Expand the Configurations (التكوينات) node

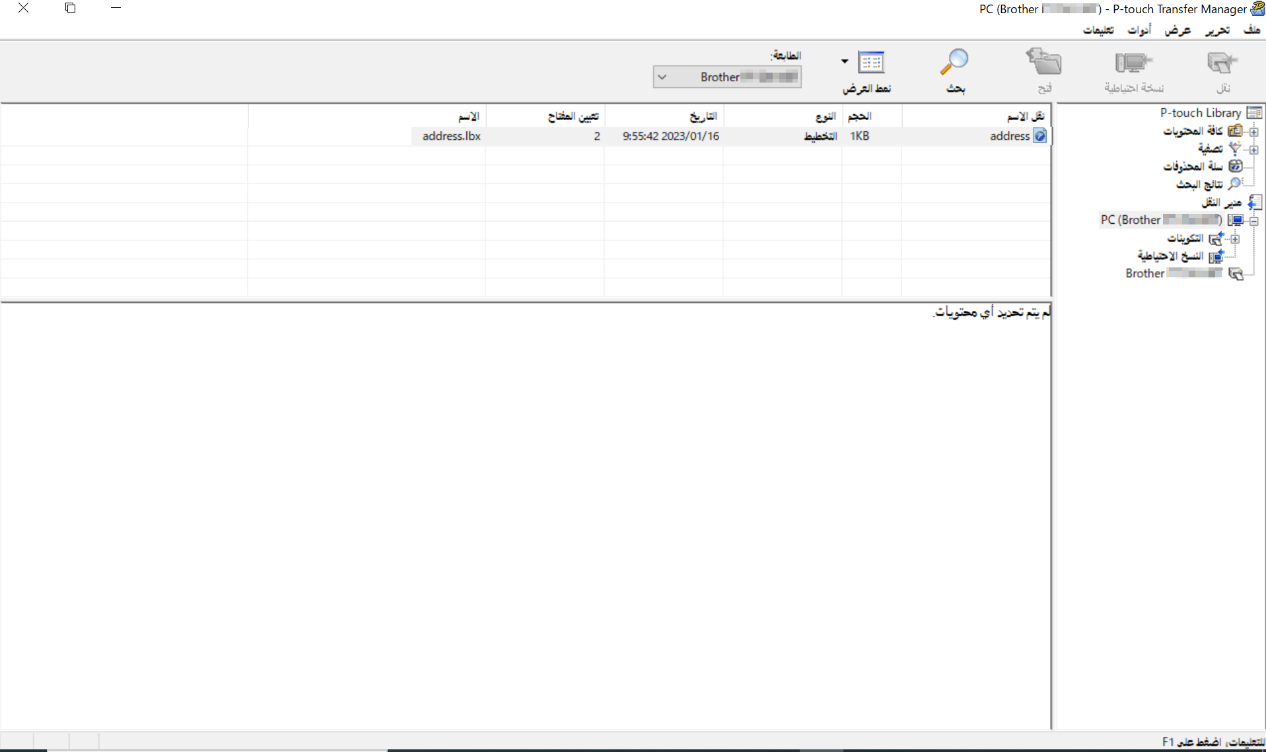(x=1235, y=238)
